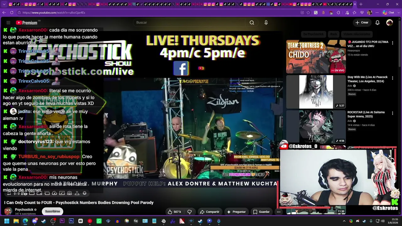Open the ROCKSTAR Saitama video thumbnail

point(316,127)
